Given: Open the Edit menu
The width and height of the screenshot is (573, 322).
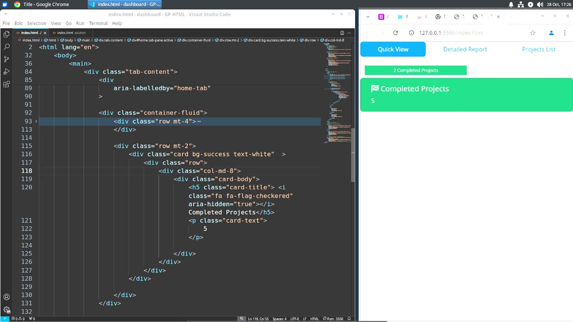Looking at the screenshot, I should tap(18, 23).
